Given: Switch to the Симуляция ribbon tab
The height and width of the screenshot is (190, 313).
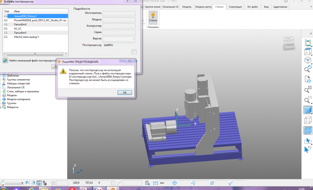Looking at the screenshot, I should (235, 7).
